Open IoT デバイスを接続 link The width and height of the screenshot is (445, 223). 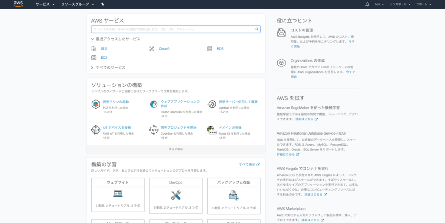(x=116, y=128)
